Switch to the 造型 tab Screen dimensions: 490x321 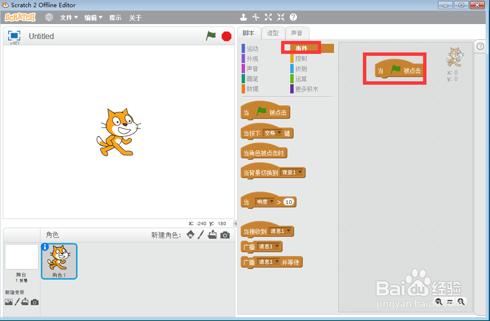coord(273,33)
